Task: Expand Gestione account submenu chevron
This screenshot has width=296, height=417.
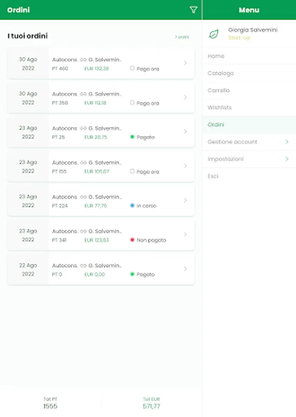Action: 287,142
